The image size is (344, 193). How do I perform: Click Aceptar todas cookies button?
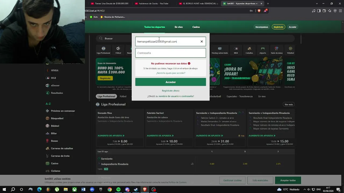pos(288,180)
